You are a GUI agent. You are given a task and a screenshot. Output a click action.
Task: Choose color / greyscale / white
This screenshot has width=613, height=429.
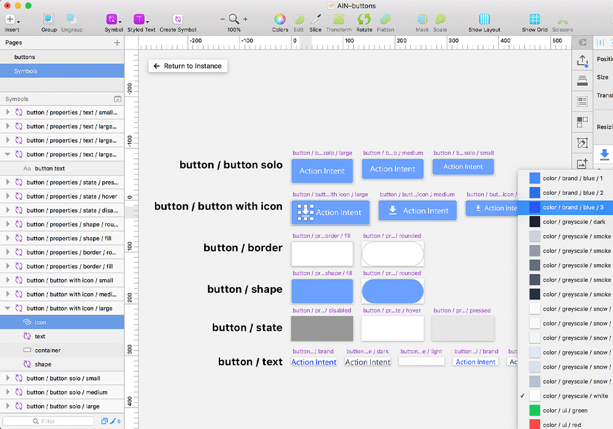point(565,396)
